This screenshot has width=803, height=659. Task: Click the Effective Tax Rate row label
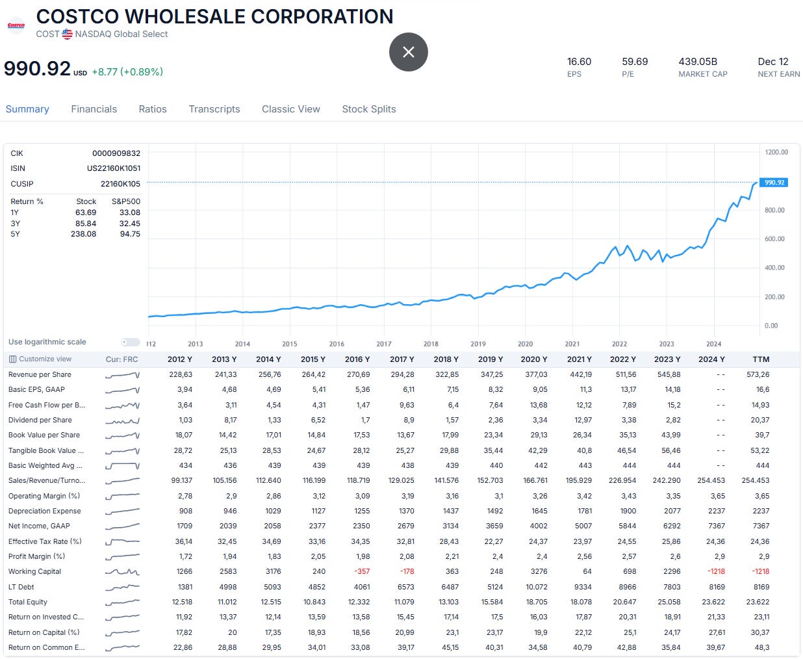pyautogui.click(x=45, y=541)
